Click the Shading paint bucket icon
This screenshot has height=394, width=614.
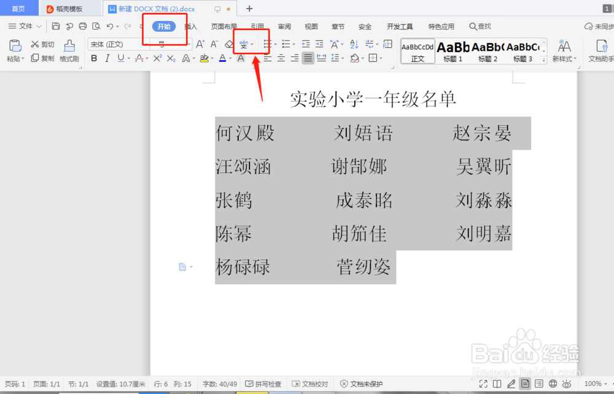[355, 58]
